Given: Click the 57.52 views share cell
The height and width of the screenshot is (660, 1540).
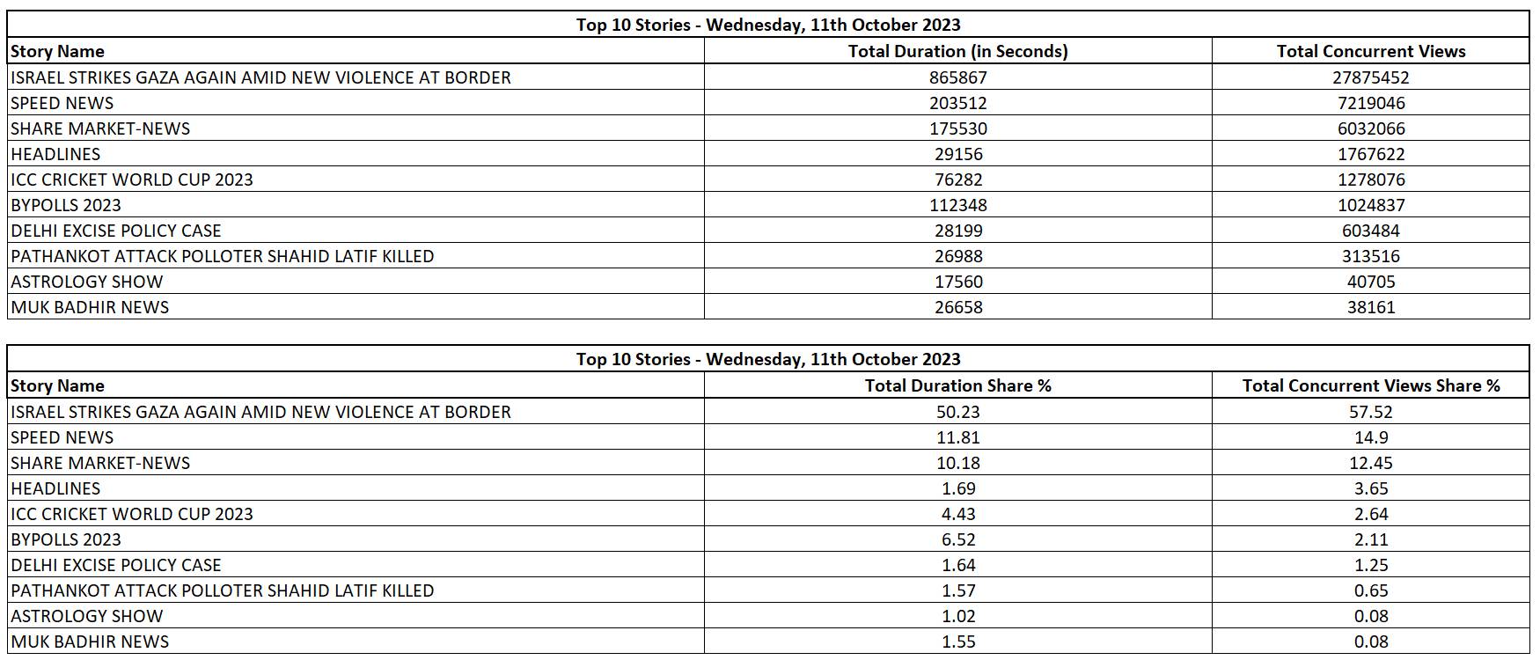Looking at the screenshot, I should click(x=1370, y=412).
